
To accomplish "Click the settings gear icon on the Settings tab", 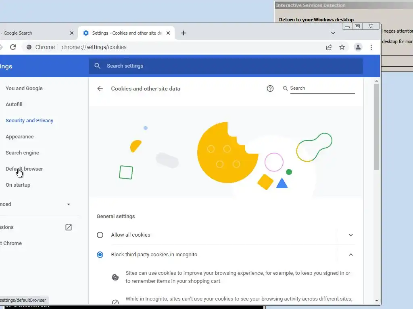I will tap(86, 33).
